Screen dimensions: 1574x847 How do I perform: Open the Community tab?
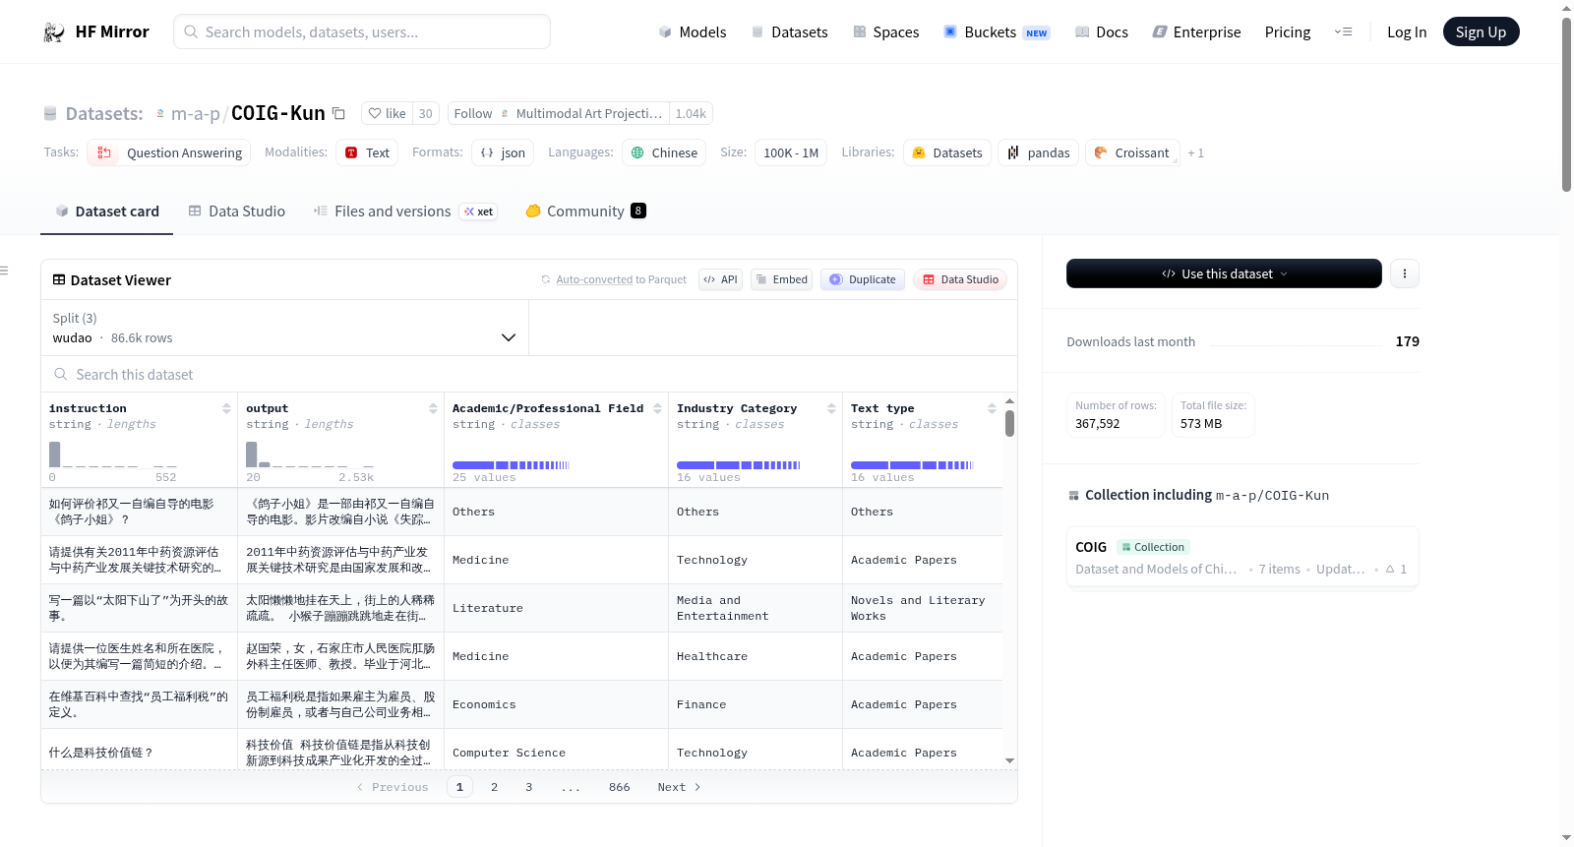pyautogui.click(x=585, y=211)
